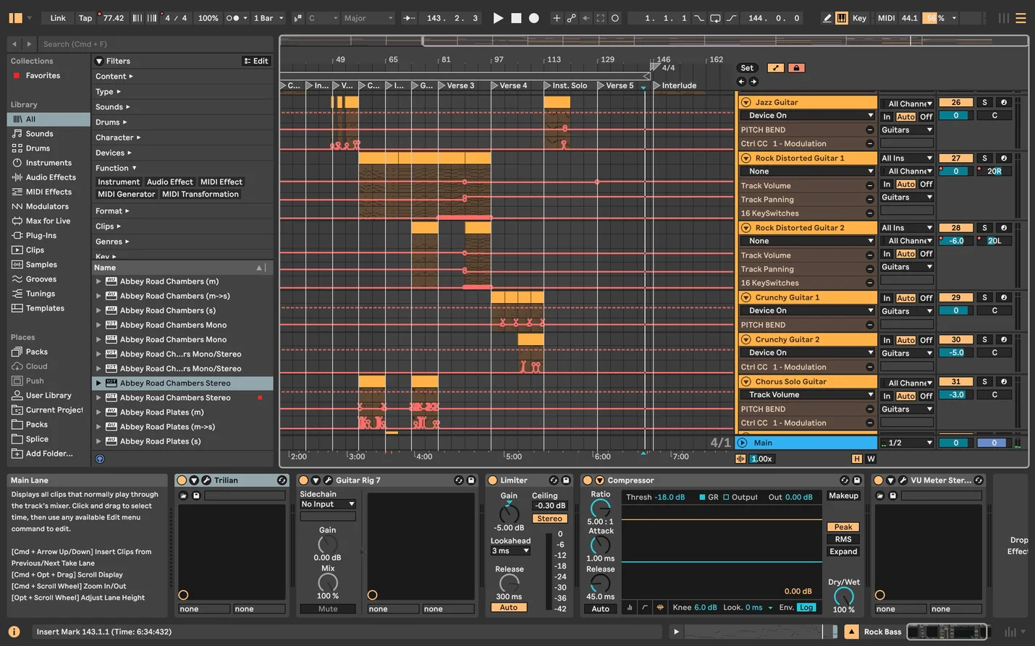1035x646 pixels.
Task: Click the Play button in the transport
Action: point(497,18)
